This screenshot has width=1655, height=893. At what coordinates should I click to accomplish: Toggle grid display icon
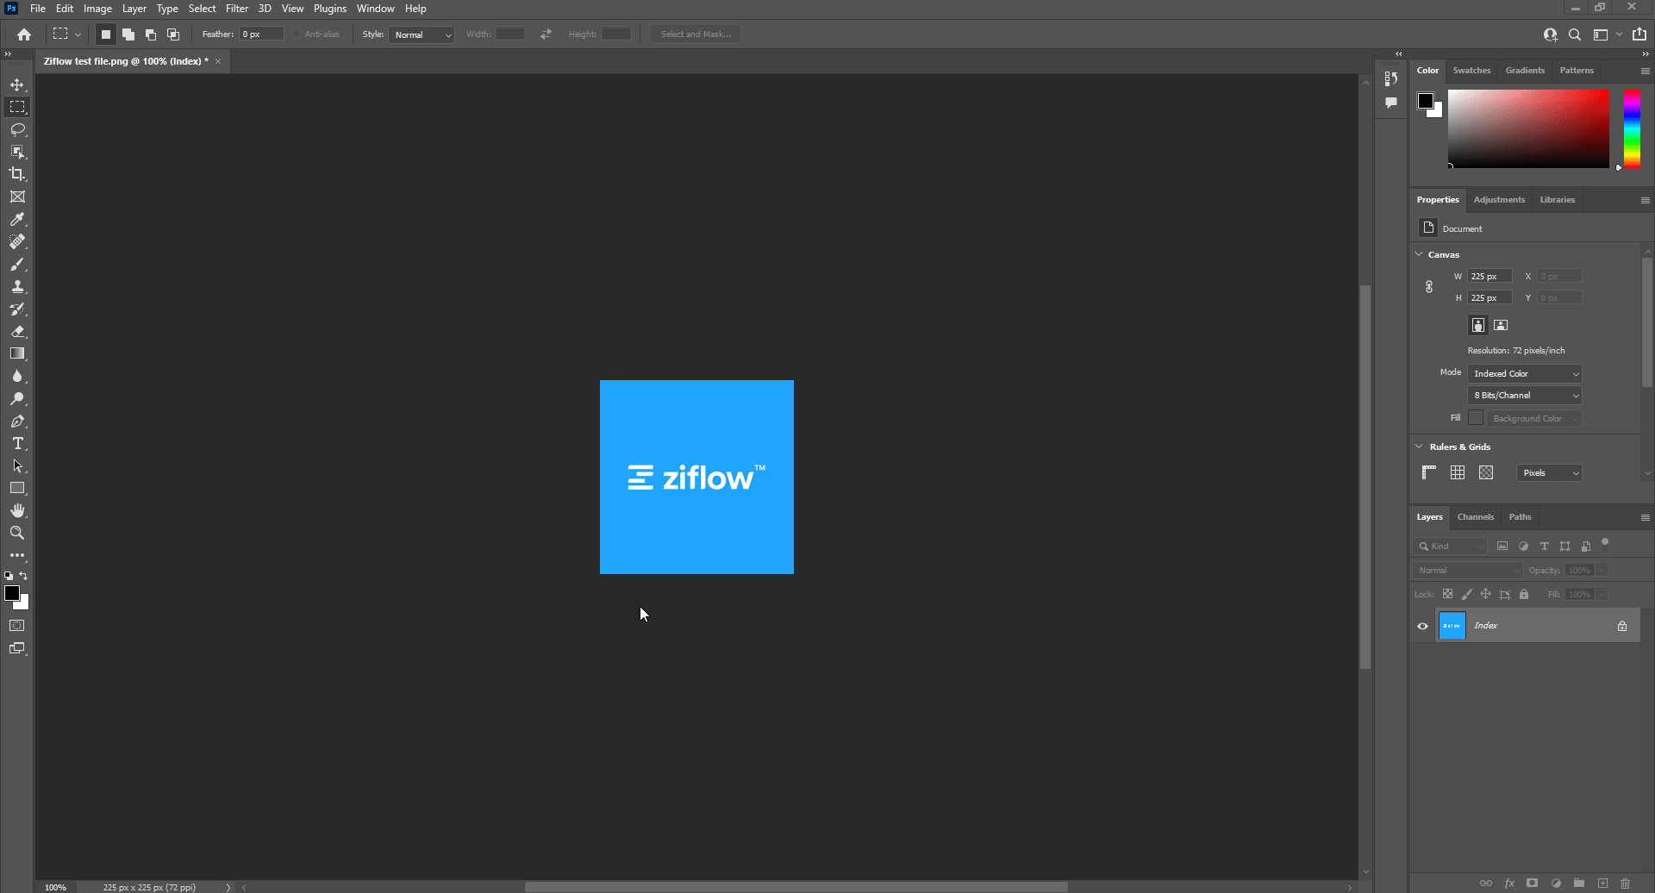tap(1458, 472)
